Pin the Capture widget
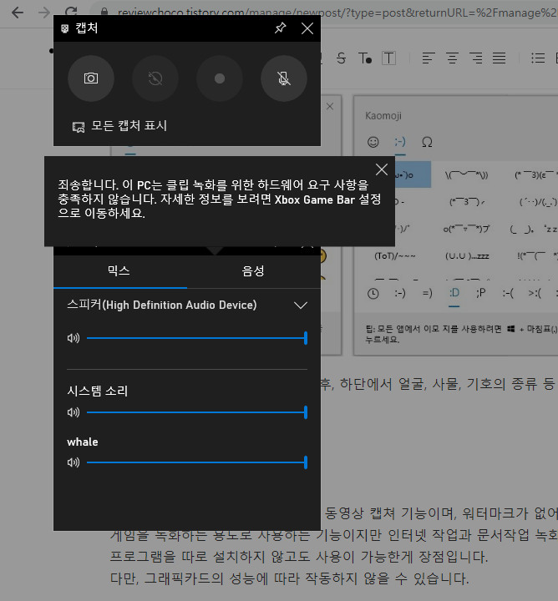 click(x=281, y=28)
